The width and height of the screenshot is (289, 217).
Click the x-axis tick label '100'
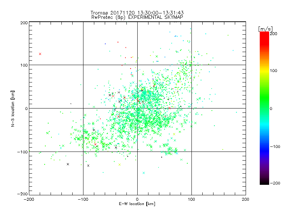[x=191, y=199]
